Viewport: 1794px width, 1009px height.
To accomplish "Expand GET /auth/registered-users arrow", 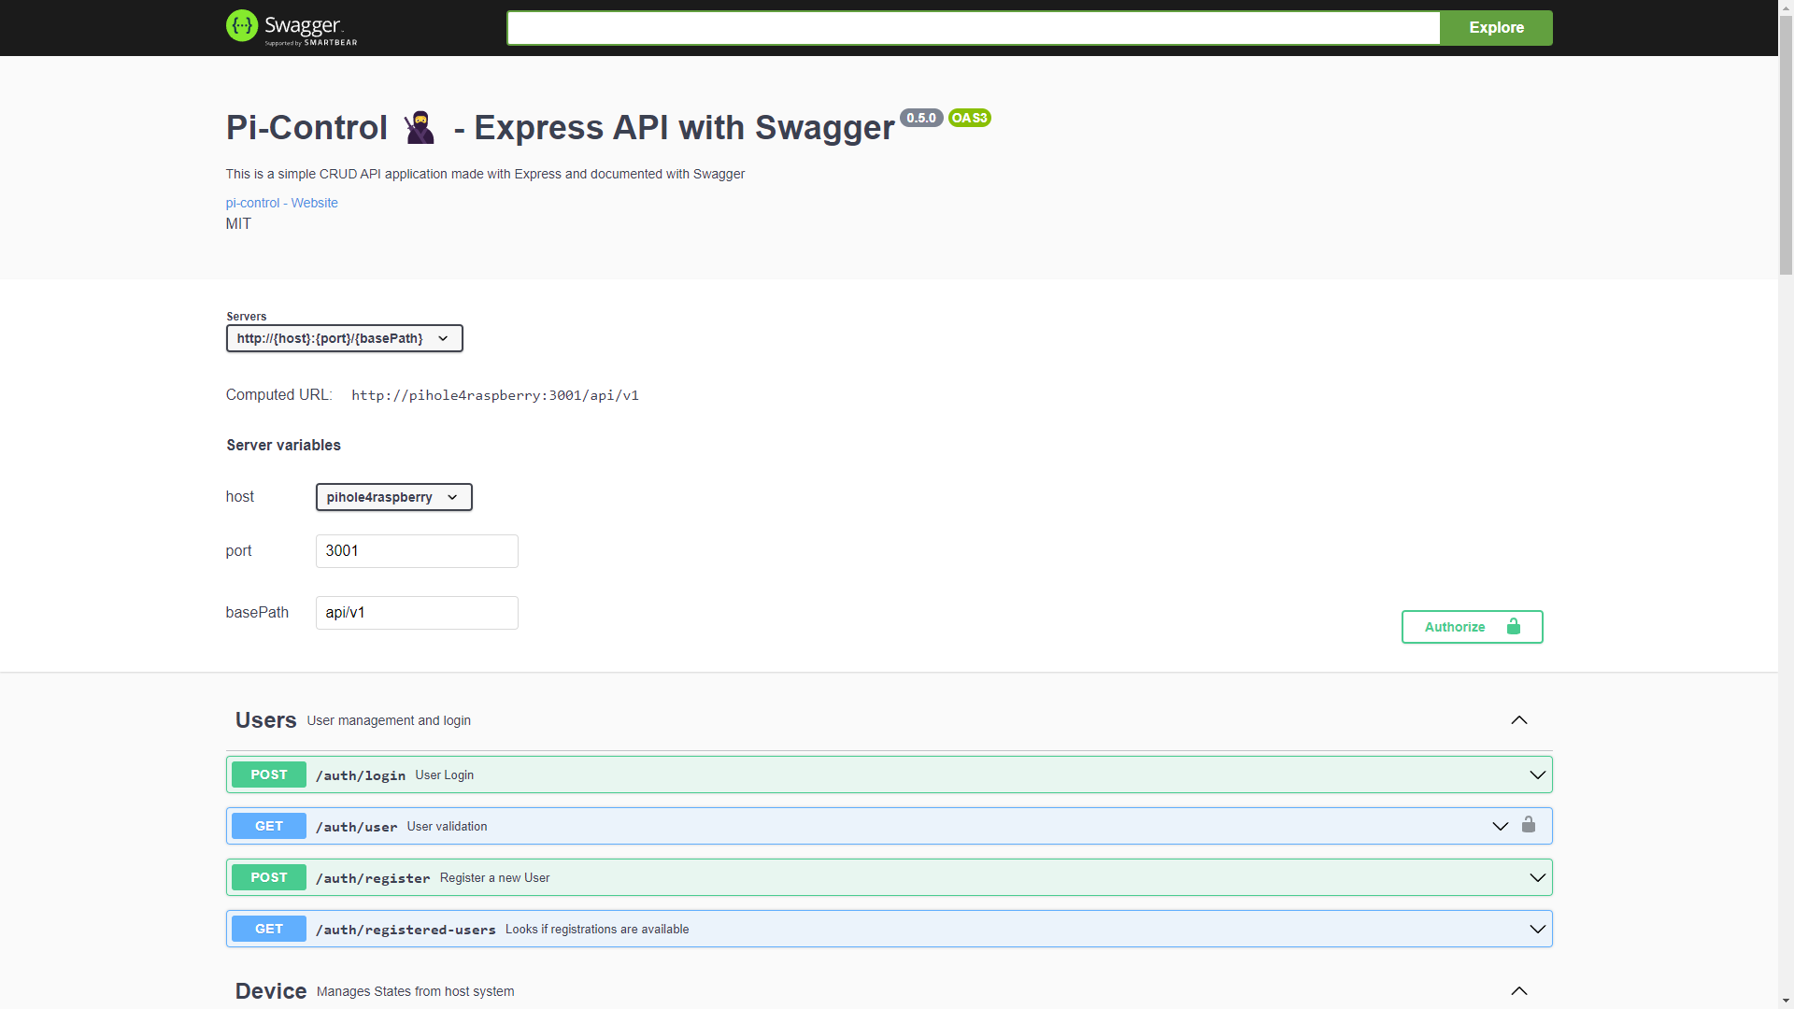I will coord(1537,929).
